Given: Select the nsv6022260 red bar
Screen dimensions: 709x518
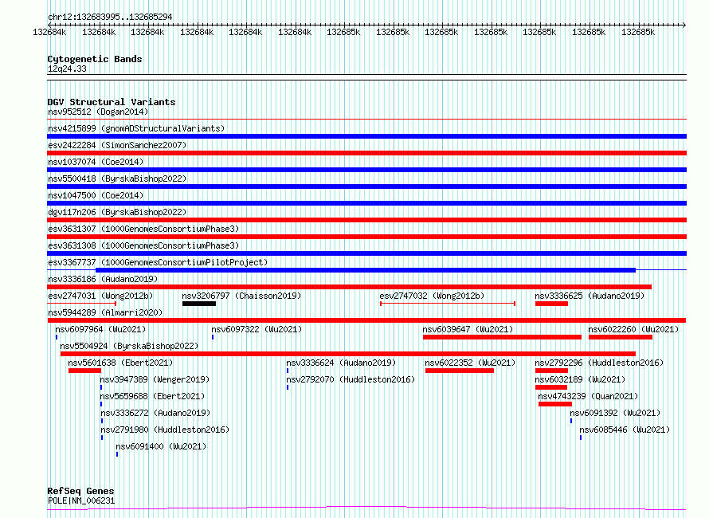Looking at the screenshot, I should pos(621,337).
